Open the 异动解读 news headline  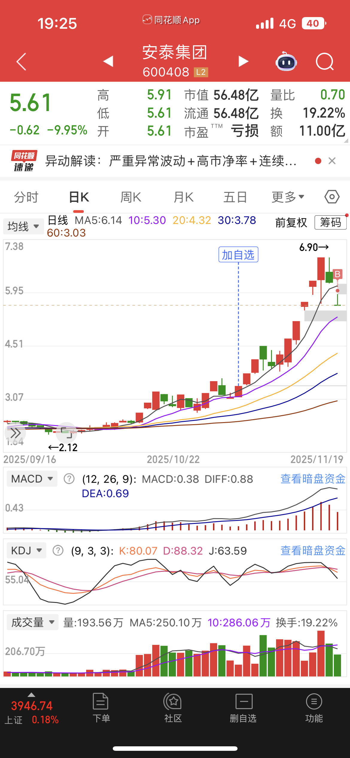coord(171,161)
